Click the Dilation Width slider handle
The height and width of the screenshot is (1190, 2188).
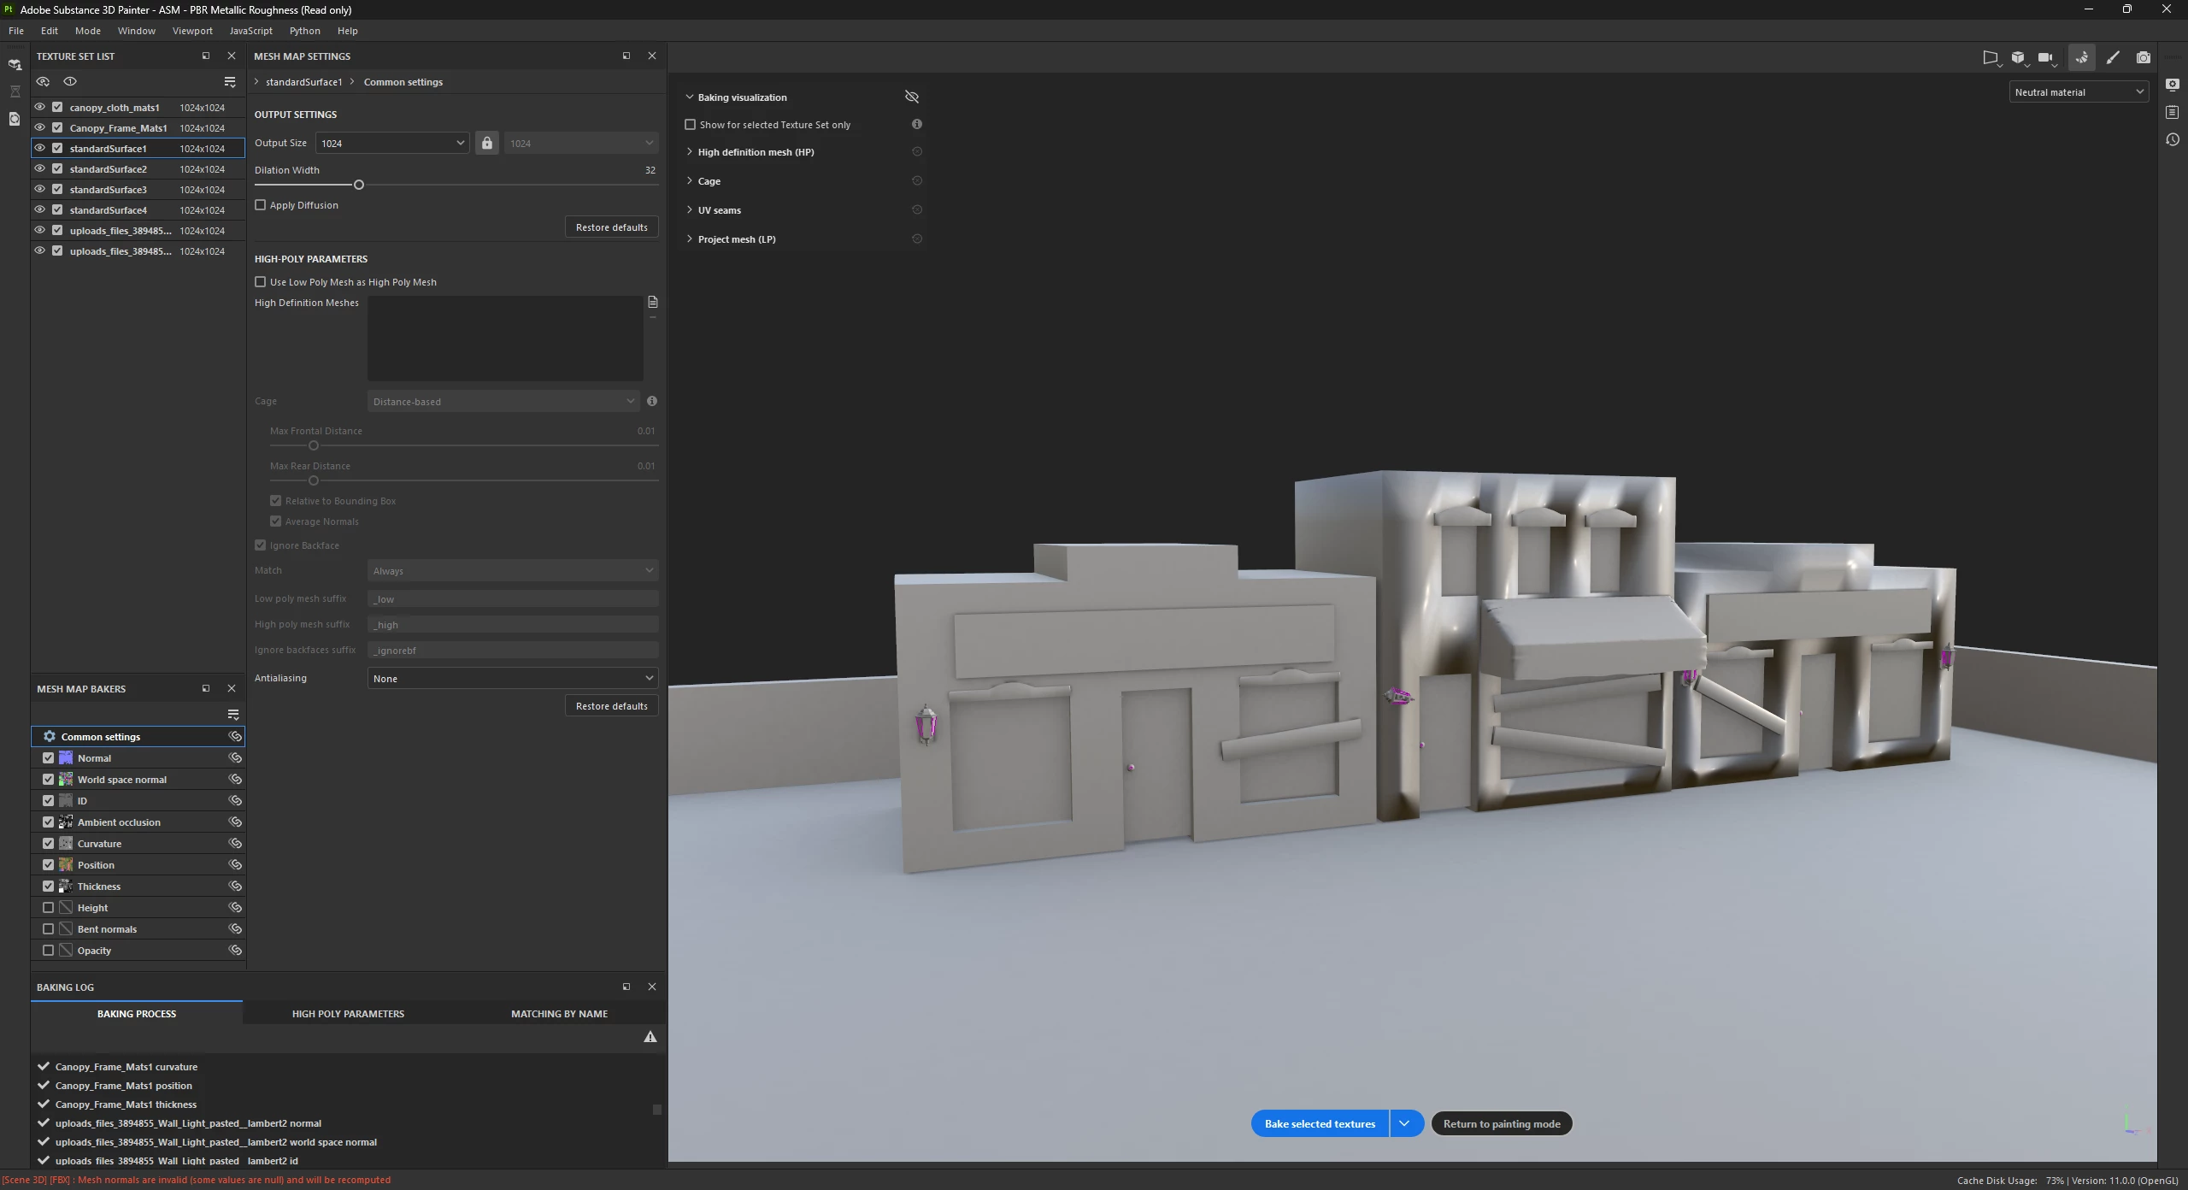tap(359, 185)
